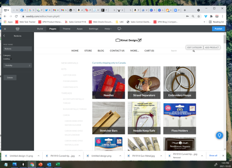Viewport: 232px width, 168px height.
Task: Click the Add Product button
Action: point(212,47)
